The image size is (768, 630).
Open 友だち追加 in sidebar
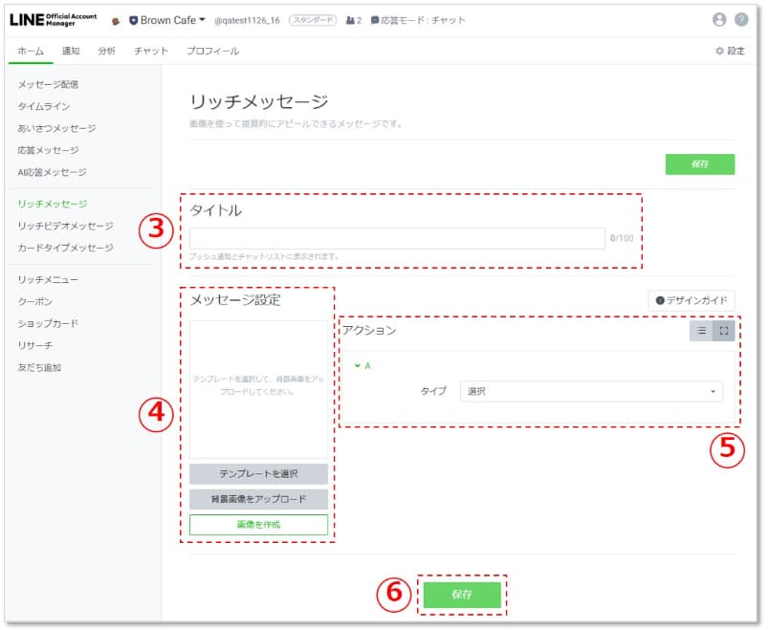click(39, 368)
